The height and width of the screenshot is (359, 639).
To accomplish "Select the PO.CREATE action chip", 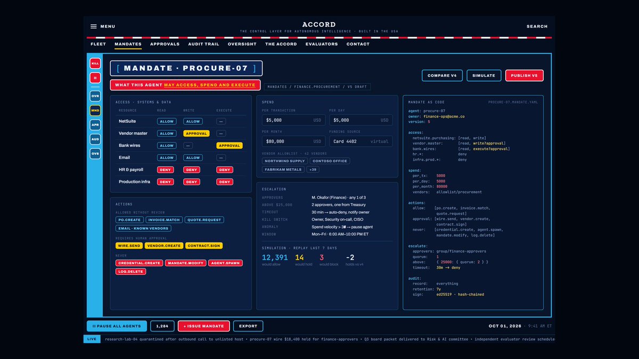I will click(129, 220).
